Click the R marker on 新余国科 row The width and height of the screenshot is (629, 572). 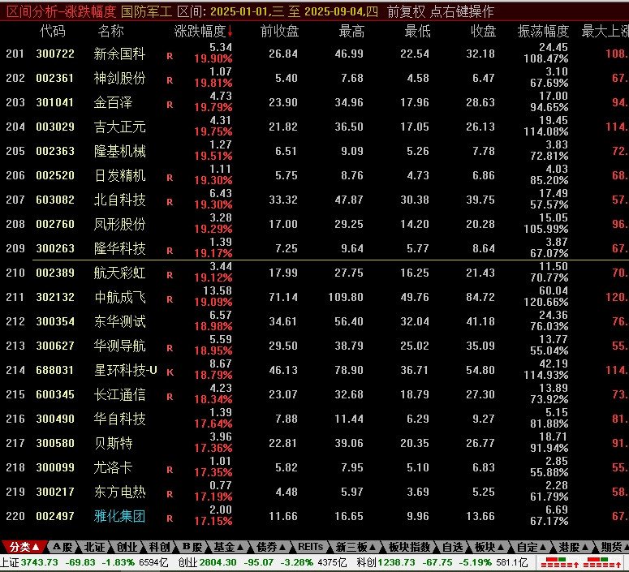170,56
